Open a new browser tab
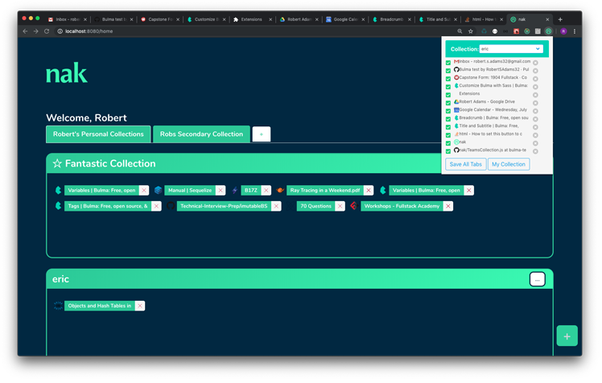 [x=560, y=19]
